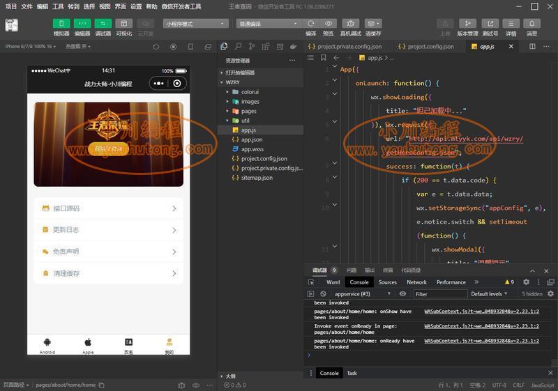Open the search magnifier icon
The height and width of the screenshot is (391, 558).
(238, 47)
